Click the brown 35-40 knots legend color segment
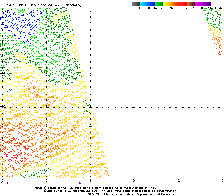The height and width of the screenshot is (196, 224). pyautogui.click(x=191, y=4)
